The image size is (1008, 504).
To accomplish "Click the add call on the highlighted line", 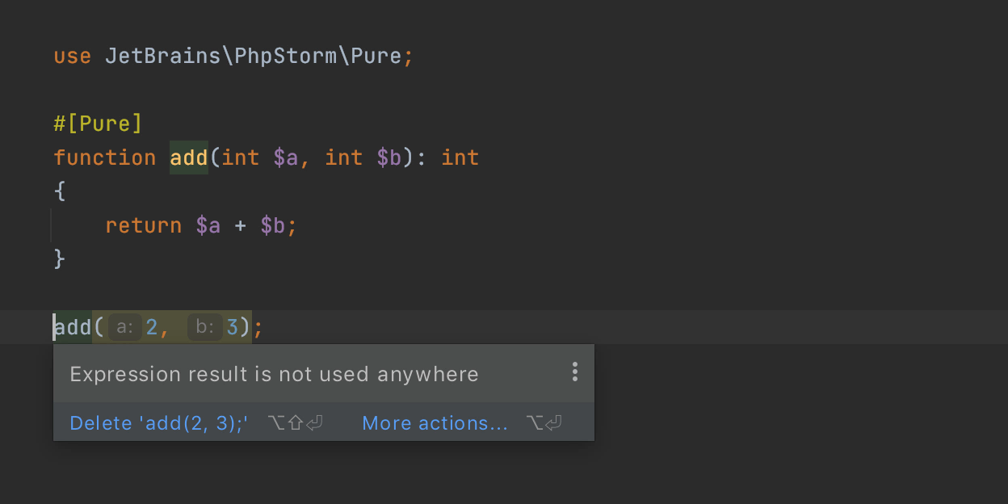I will point(73,327).
